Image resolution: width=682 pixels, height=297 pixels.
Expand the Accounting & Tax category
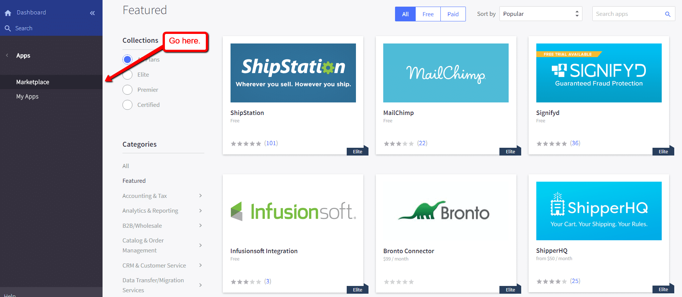coord(200,196)
